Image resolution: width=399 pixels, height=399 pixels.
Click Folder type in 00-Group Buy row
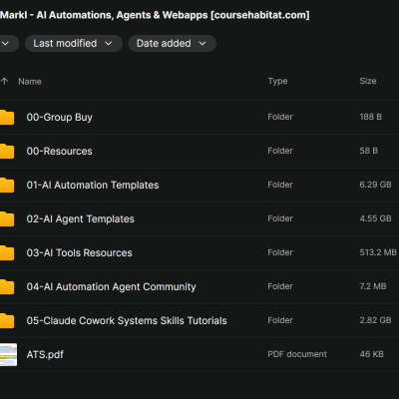pyautogui.click(x=280, y=117)
